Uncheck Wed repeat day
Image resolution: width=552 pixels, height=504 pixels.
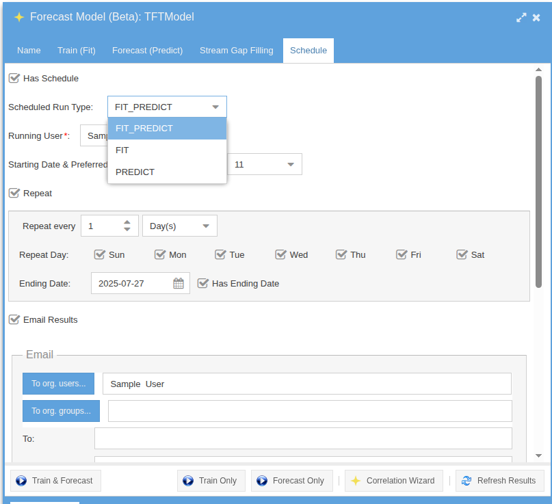(x=280, y=254)
